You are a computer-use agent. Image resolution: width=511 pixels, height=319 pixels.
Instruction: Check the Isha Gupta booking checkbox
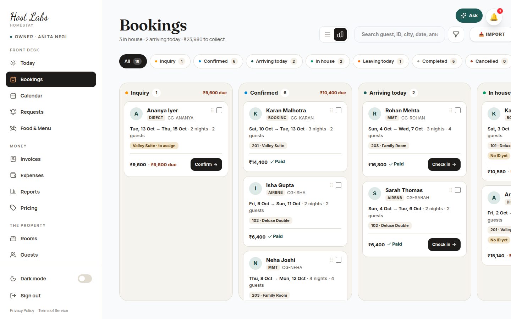[339, 185]
